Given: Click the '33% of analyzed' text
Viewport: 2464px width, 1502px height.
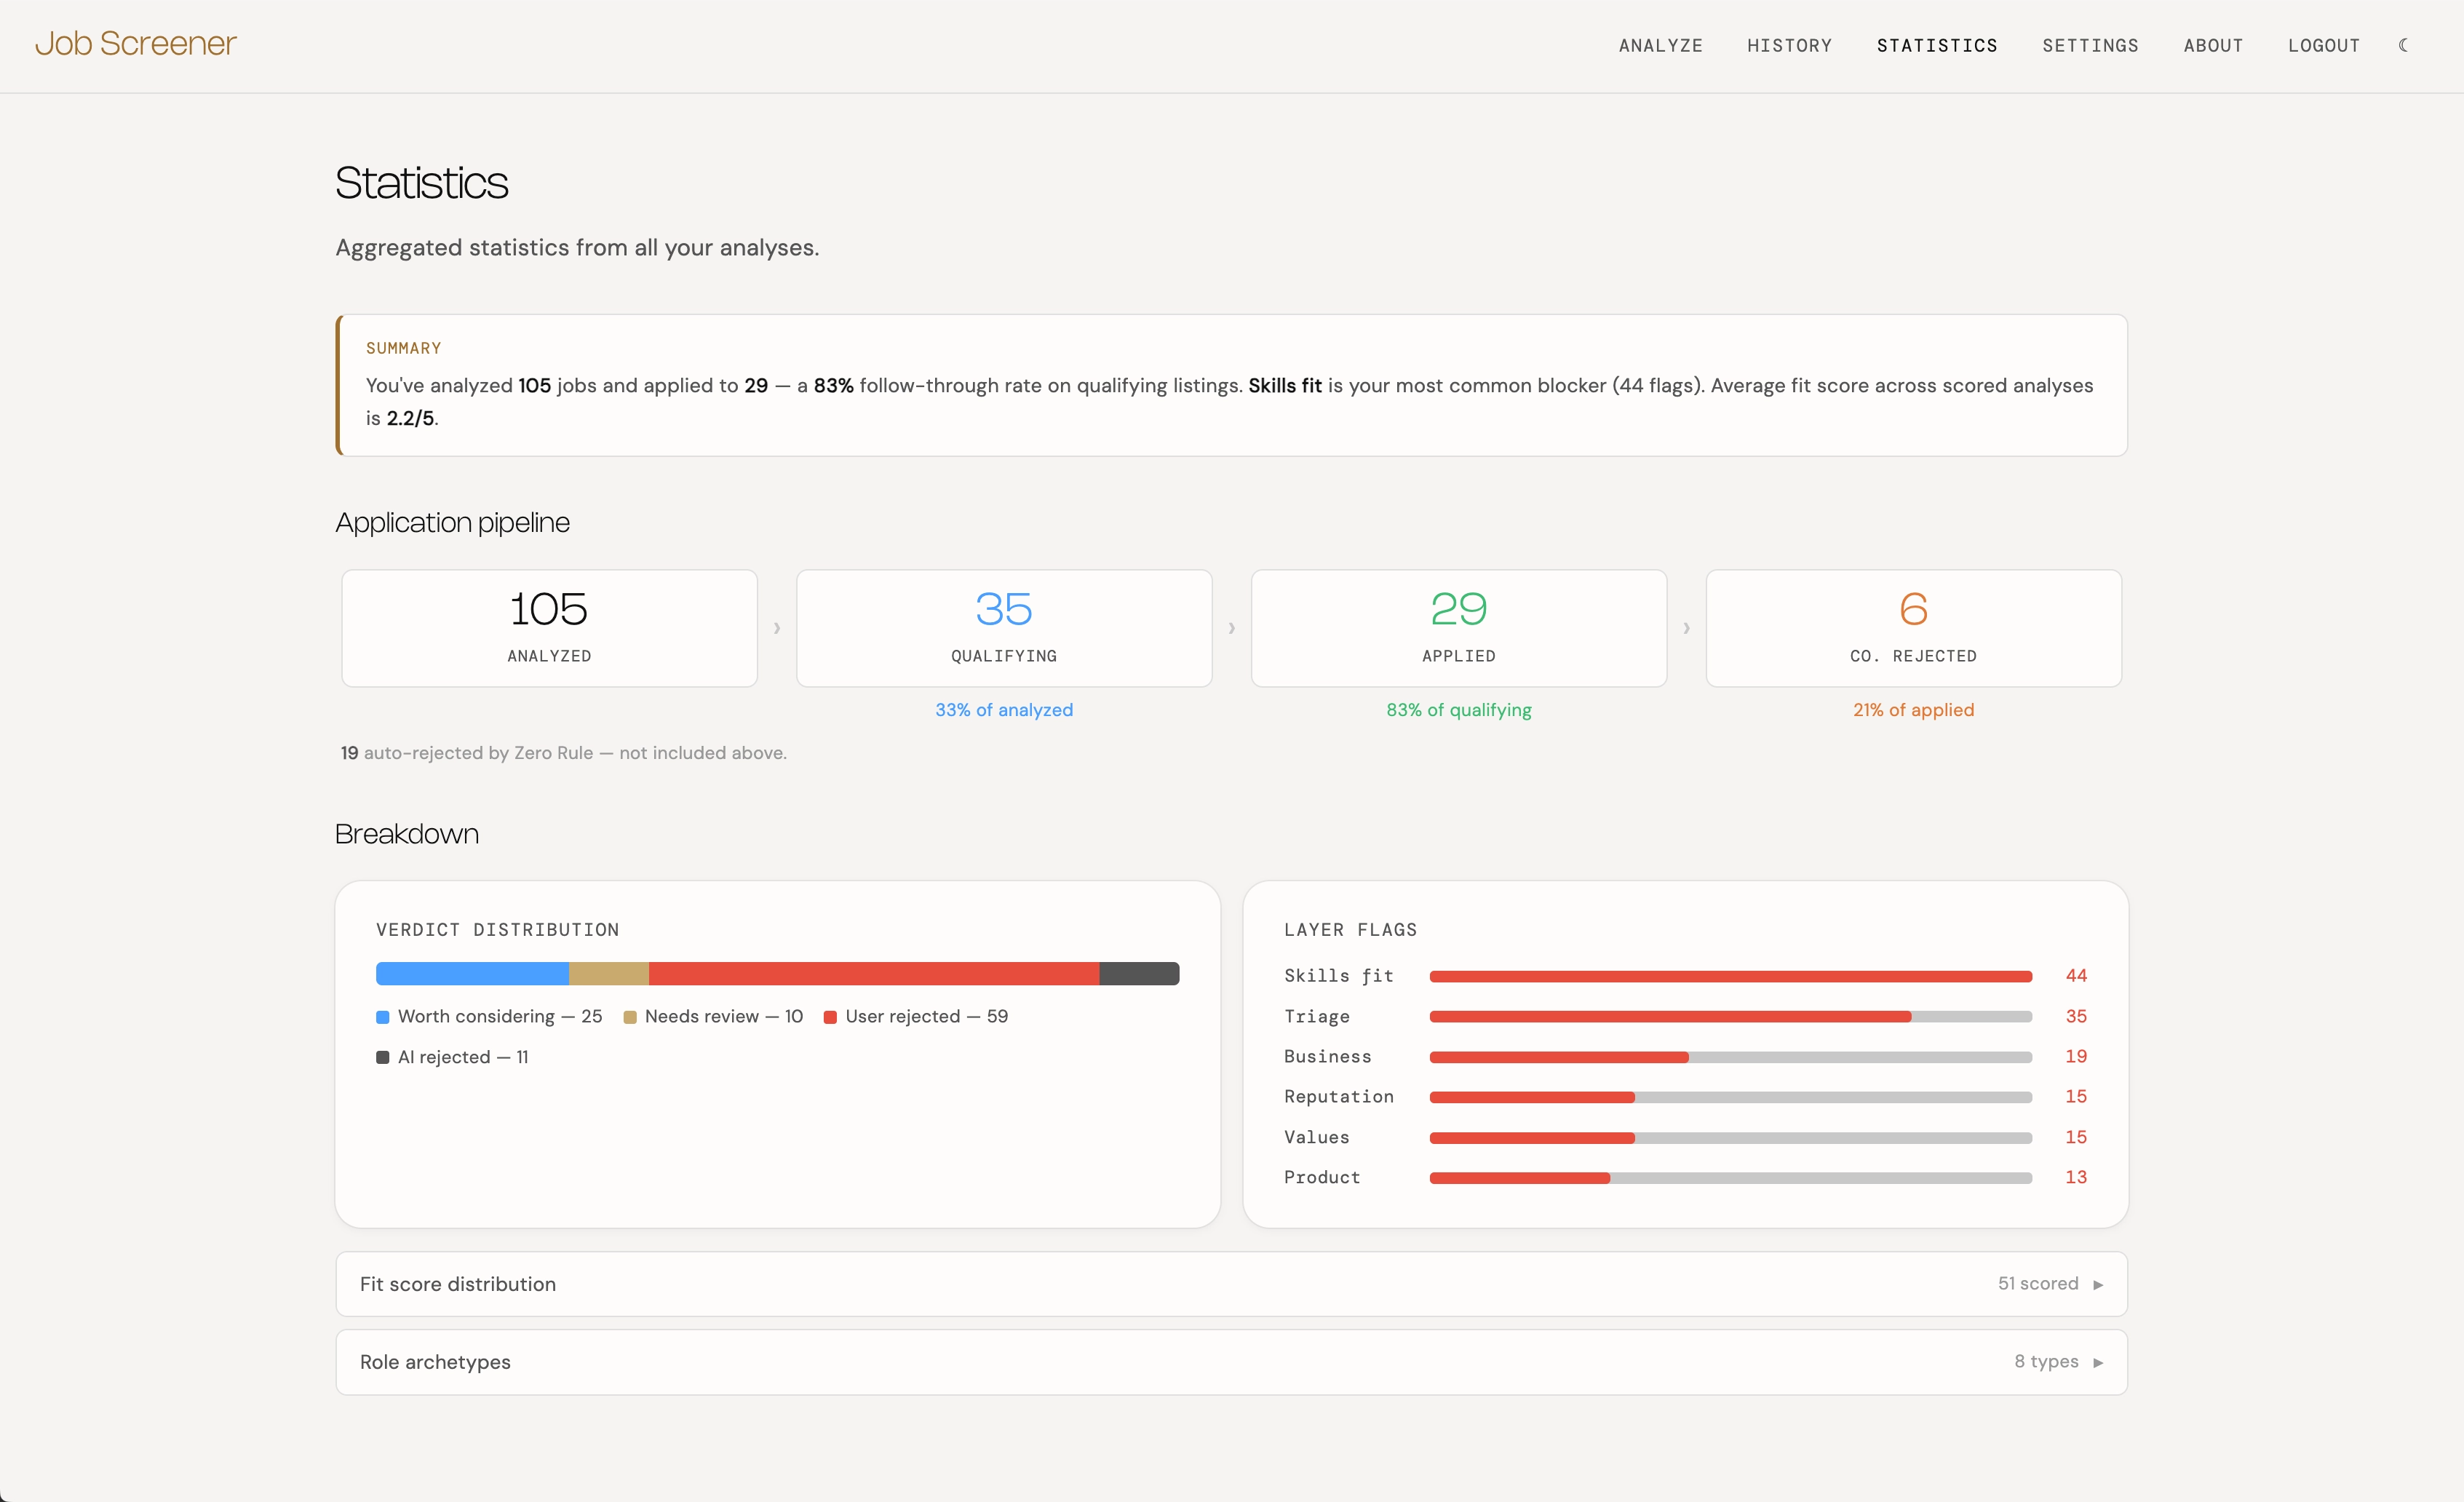Looking at the screenshot, I should 1004,710.
